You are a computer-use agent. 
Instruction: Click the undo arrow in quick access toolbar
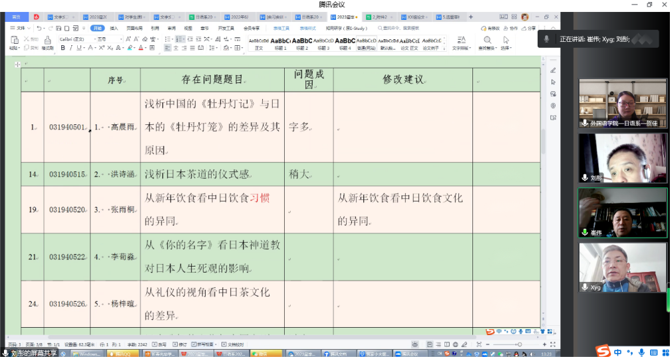(39, 29)
